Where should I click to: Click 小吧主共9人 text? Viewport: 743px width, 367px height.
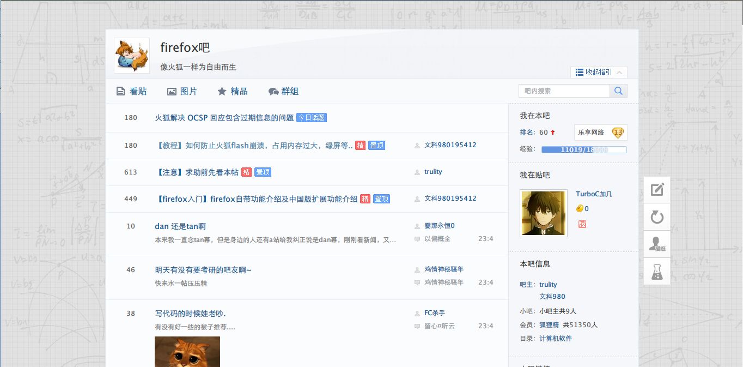[x=558, y=311]
